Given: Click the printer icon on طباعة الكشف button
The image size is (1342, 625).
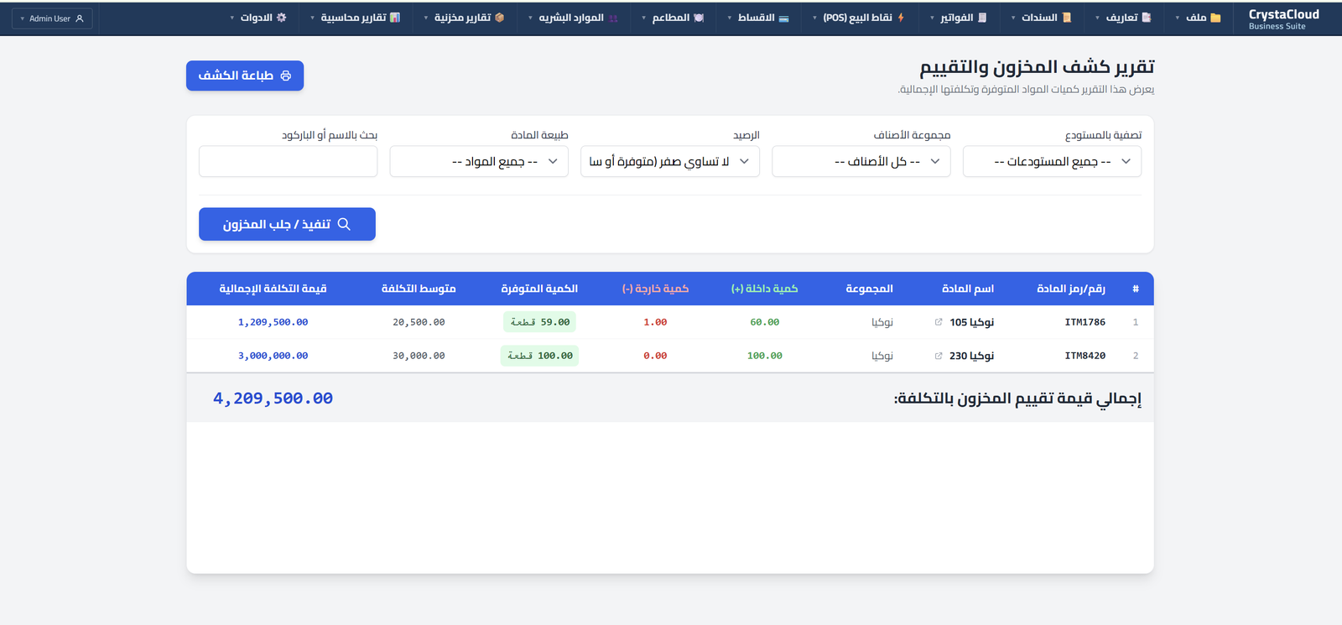Looking at the screenshot, I should [x=286, y=76].
